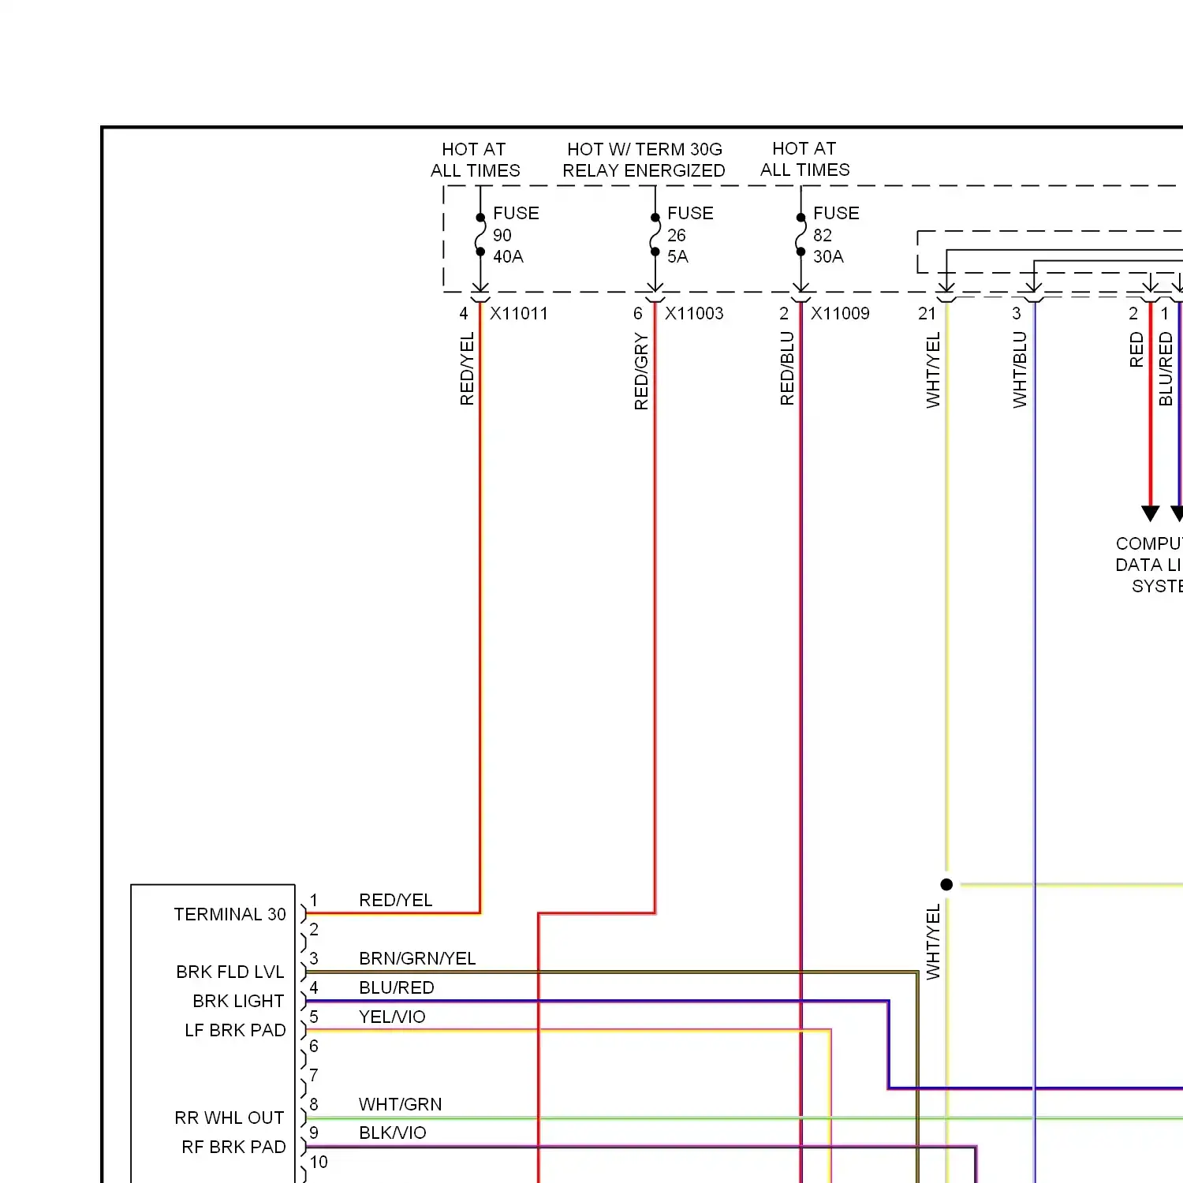Select "HOT AT ALL TIMES" above Fuse 90
The image size is (1183, 1183).
(475, 159)
